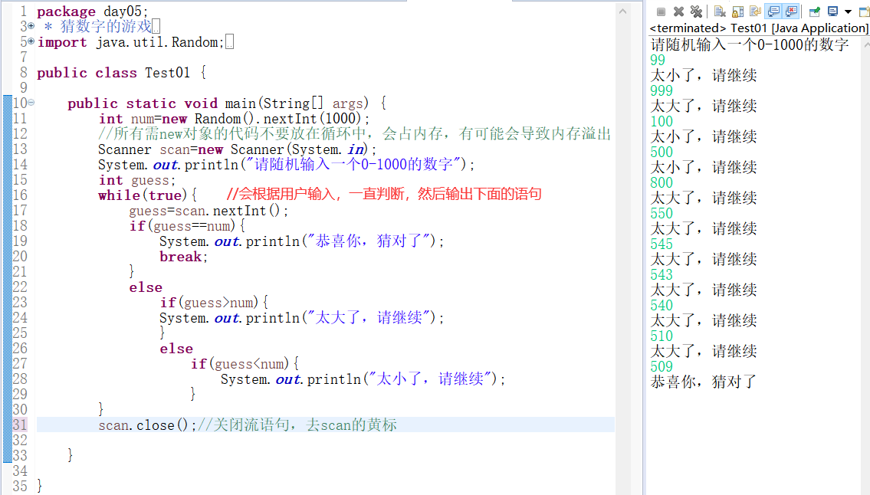Screen dimensions: 870x495
Task: Click the int guess declaration
Action: click(137, 180)
